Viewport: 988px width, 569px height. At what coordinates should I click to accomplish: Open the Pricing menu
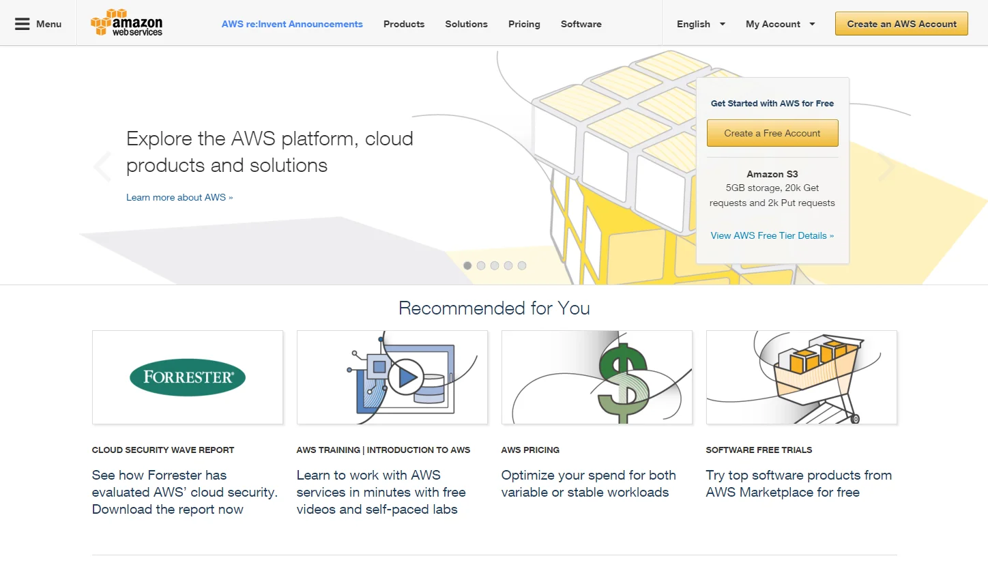(524, 24)
